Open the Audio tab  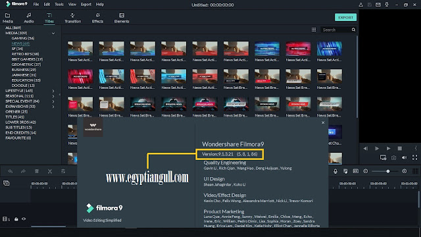click(x=29, y=18)
